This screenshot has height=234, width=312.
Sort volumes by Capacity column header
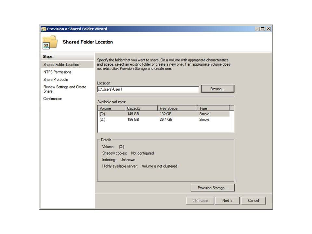click(x=141, y=108)
